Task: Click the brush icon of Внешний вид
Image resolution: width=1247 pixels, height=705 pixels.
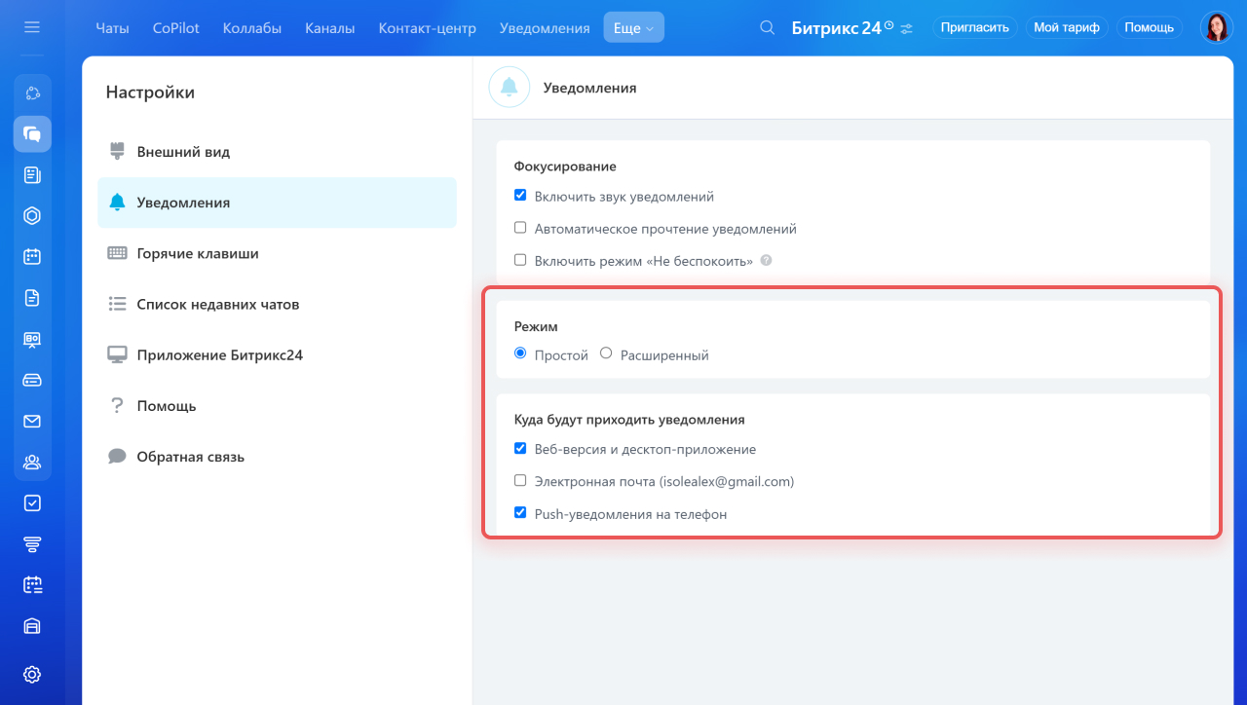Action: pyautogui.click(x=117, y=152)
